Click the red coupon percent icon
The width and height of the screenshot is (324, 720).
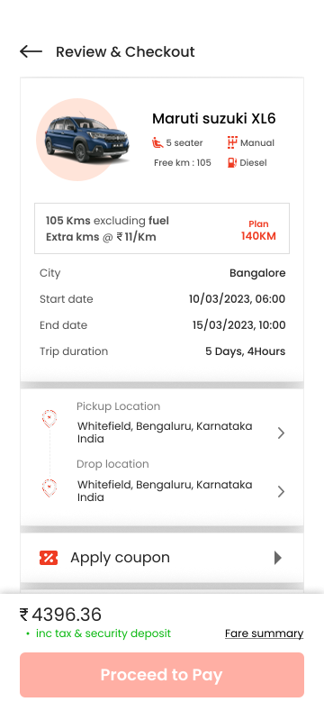click(49, 558)
